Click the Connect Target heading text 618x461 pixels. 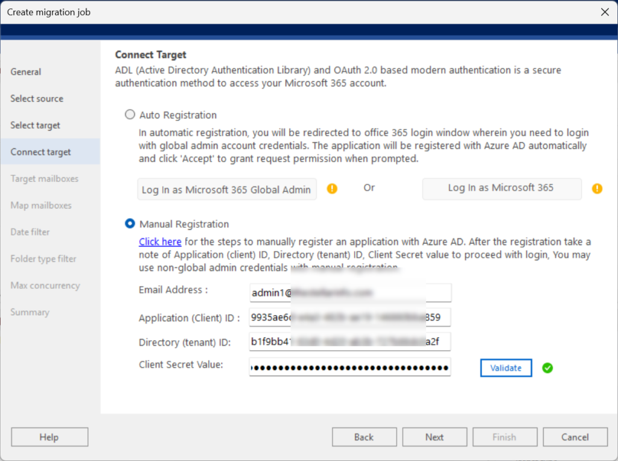pyautogui.click(x=150, y=55)
